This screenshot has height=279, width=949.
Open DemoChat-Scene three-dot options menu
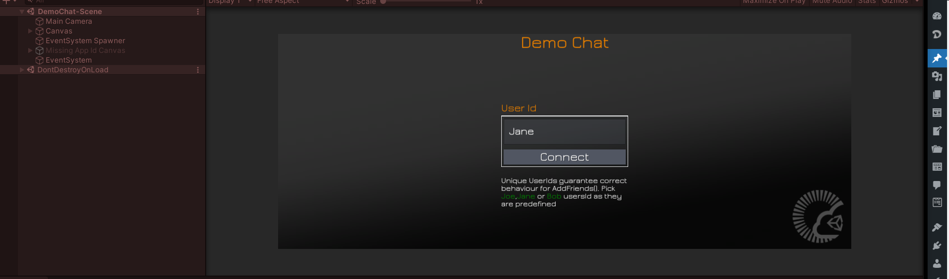pos(198,12)
